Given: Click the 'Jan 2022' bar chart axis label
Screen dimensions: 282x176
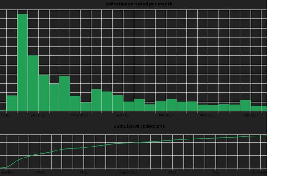Looking at the screenshot, I should click(x=38, y=115).
